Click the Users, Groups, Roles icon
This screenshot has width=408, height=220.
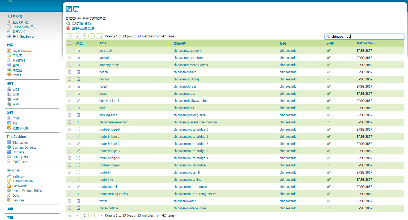click(x=9, y=191)
